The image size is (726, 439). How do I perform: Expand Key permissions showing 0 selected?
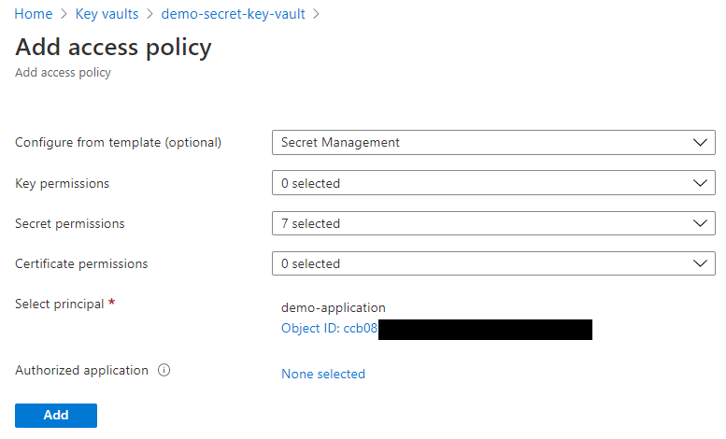tap(492, 183)
